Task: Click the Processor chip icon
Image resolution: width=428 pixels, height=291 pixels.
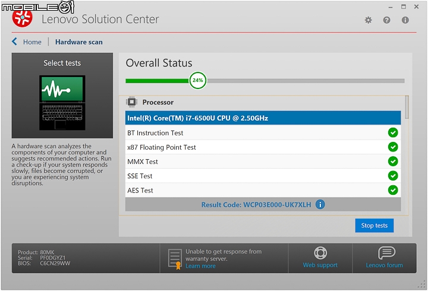Action: (131, 102)
